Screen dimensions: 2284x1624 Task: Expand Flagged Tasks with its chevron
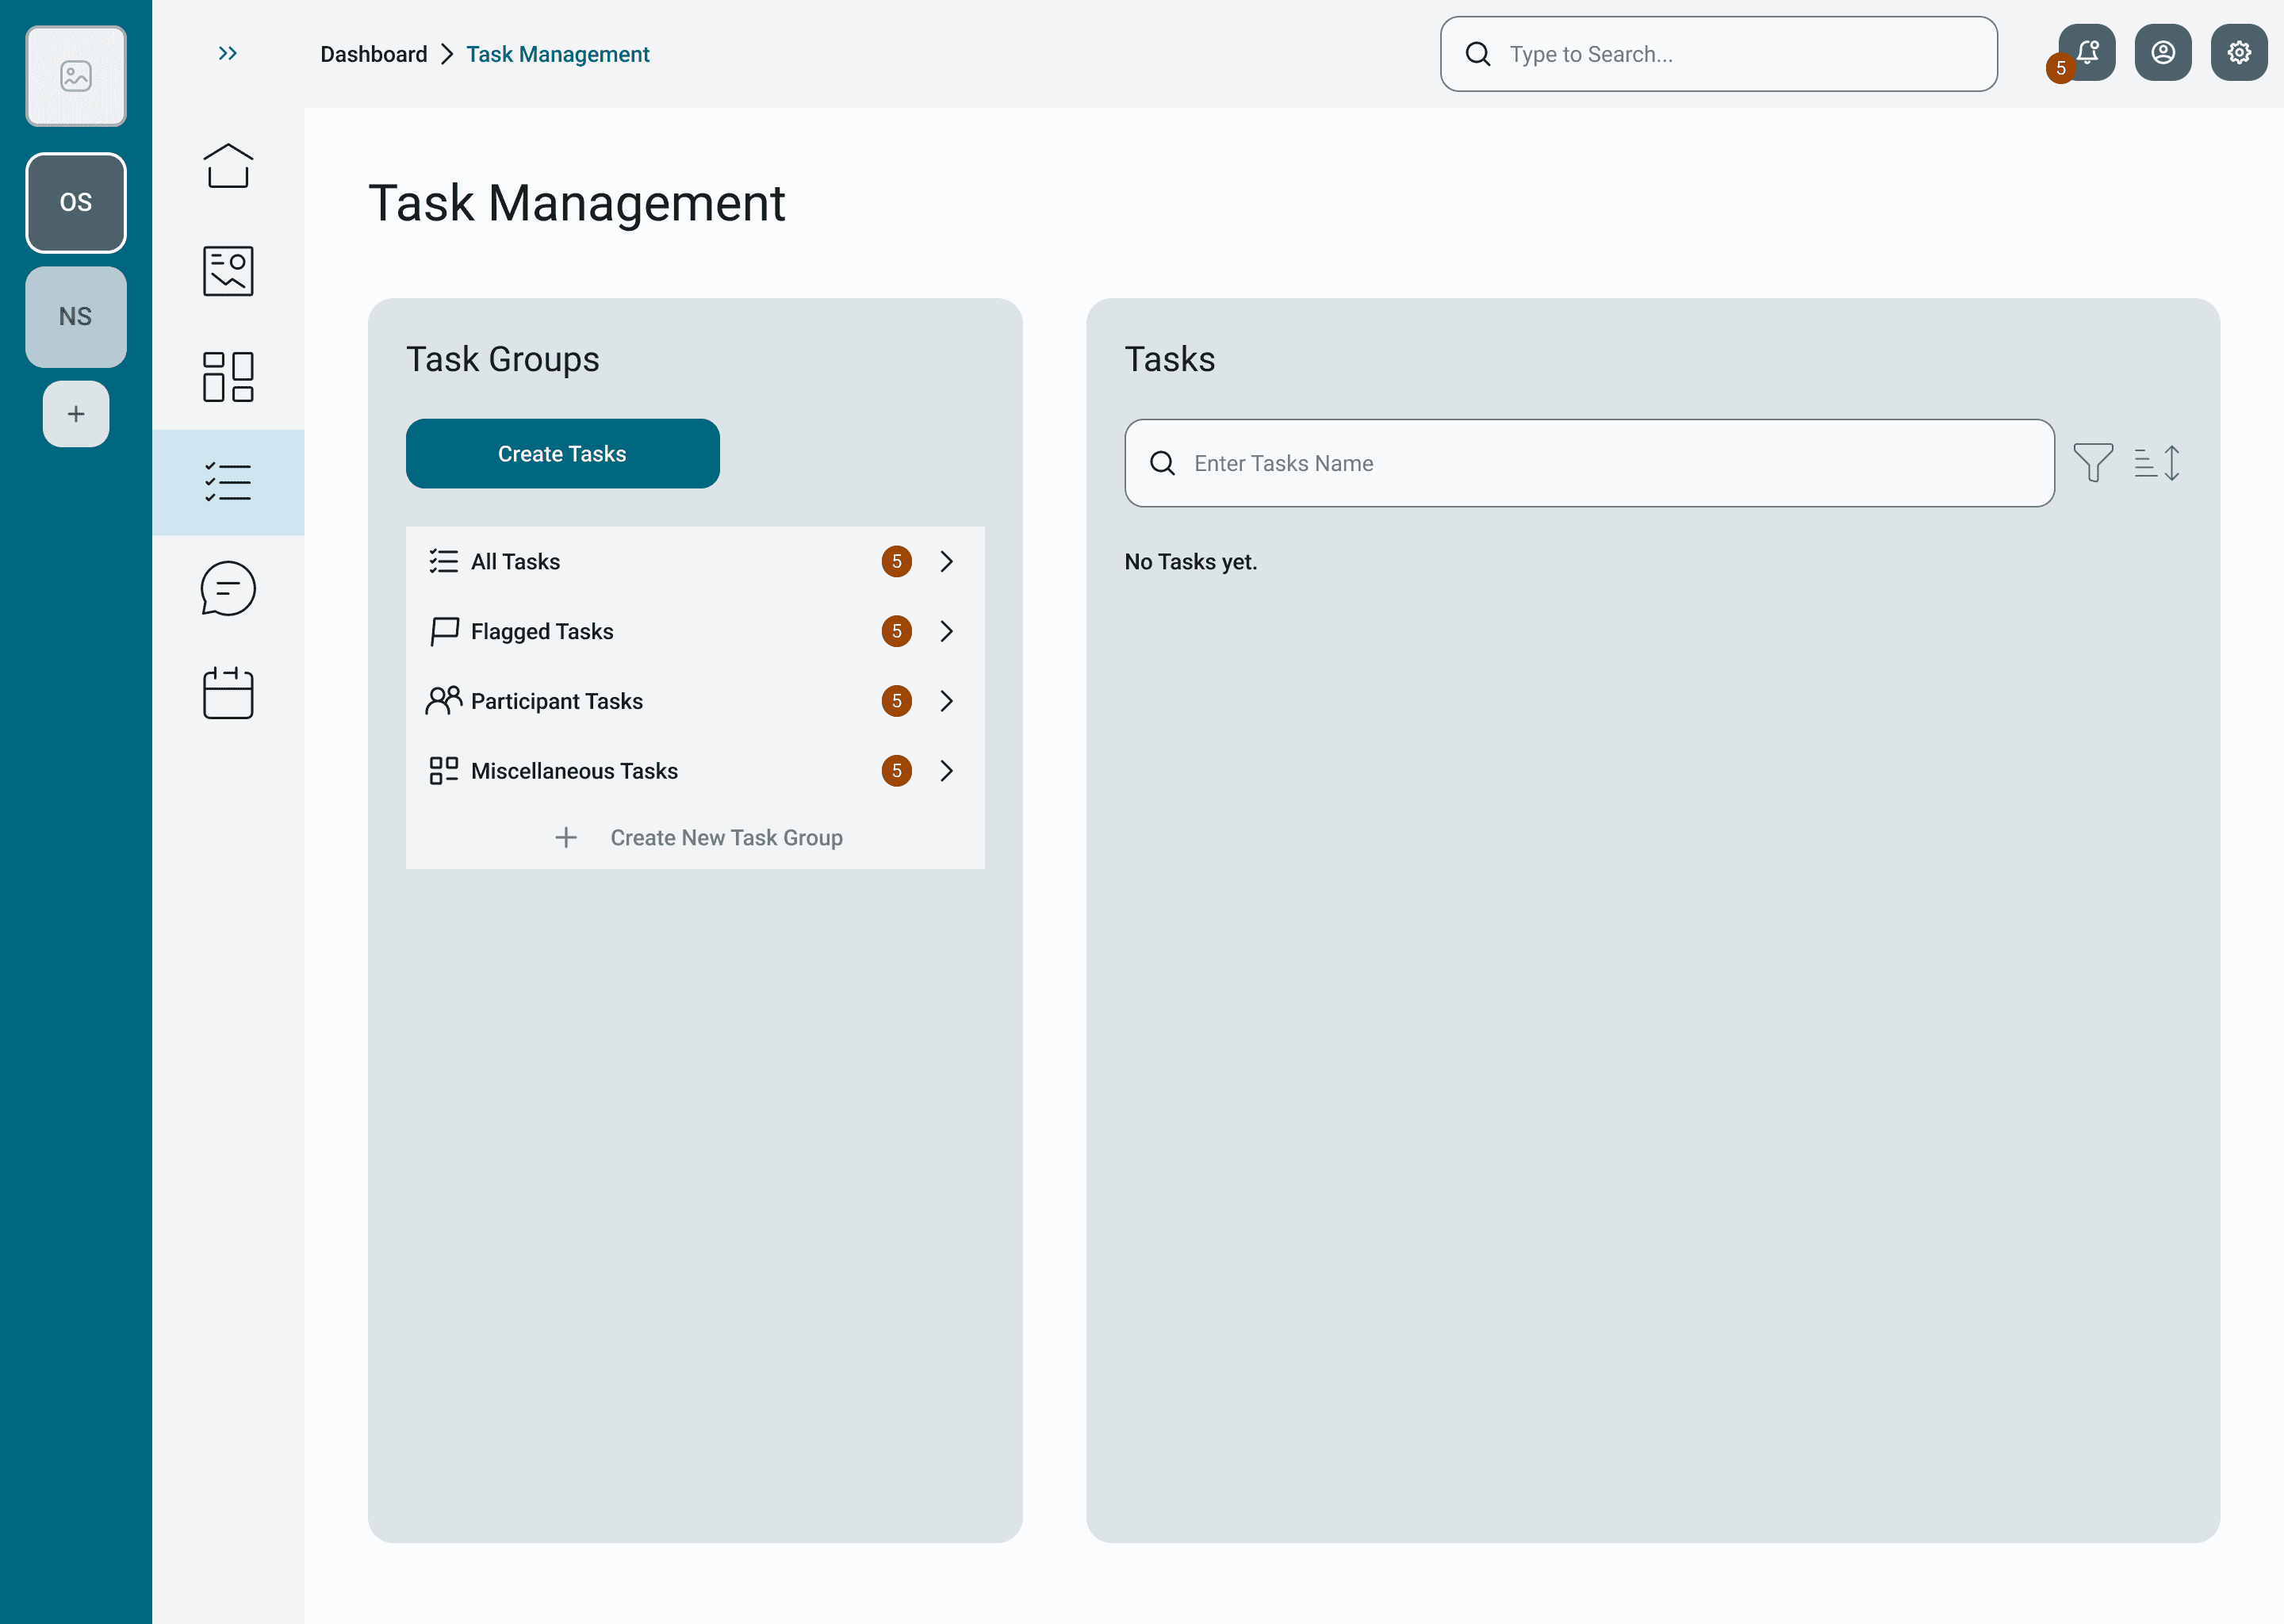[947, 631]
